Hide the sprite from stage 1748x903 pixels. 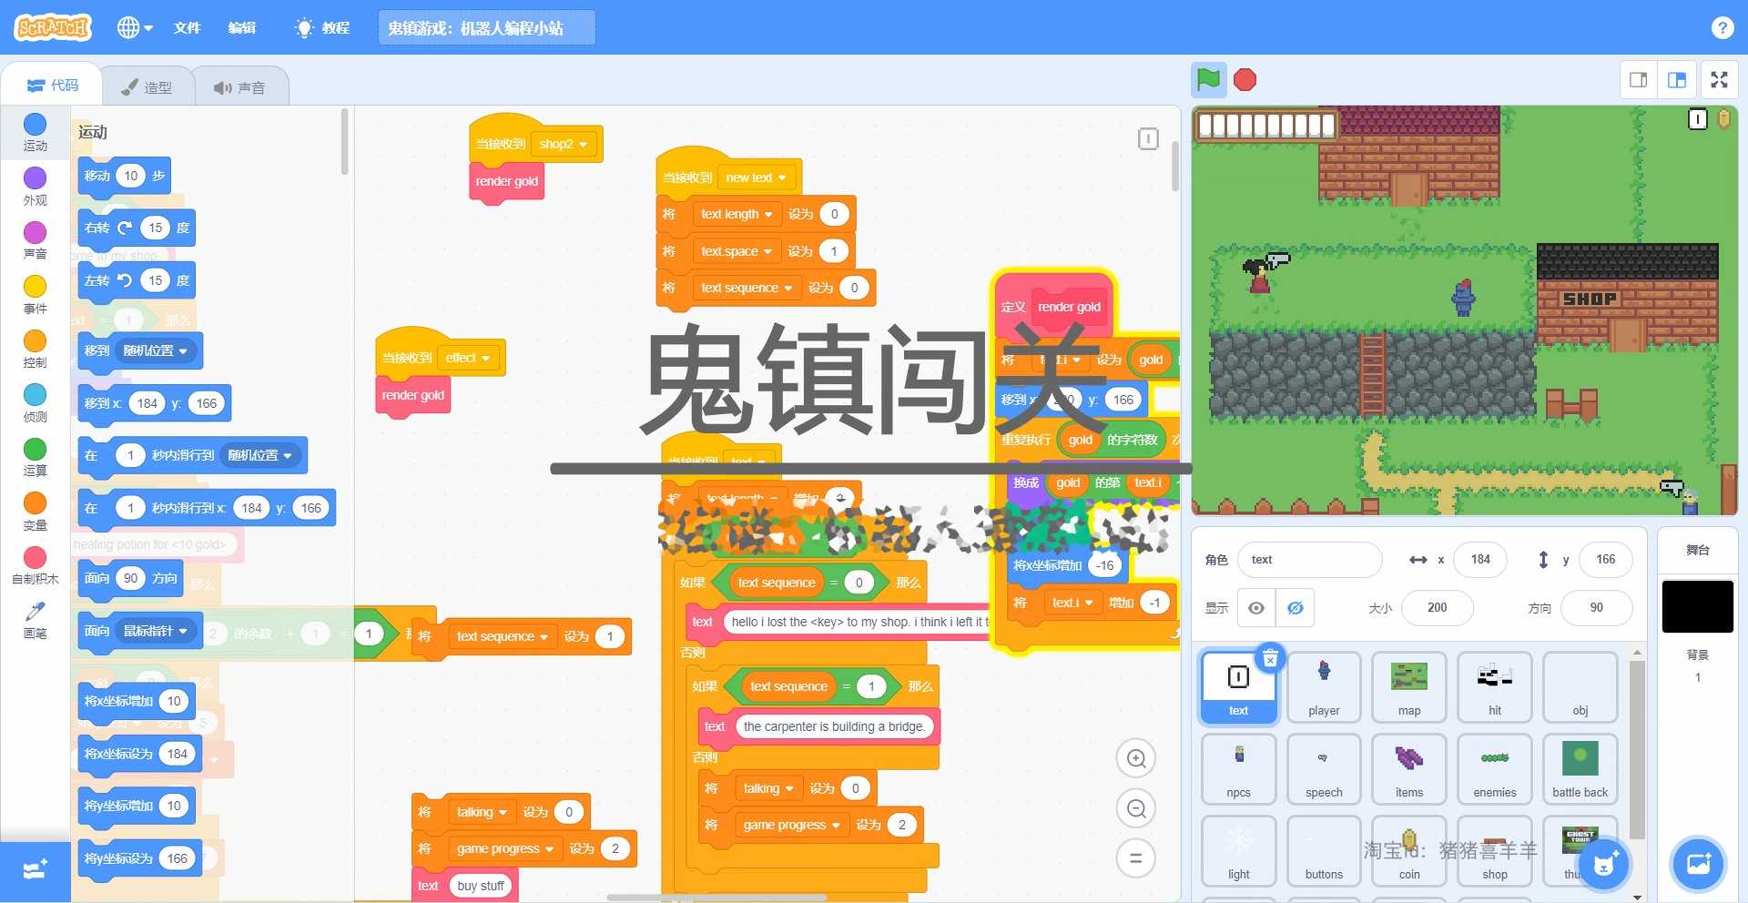pos(1295,608)
